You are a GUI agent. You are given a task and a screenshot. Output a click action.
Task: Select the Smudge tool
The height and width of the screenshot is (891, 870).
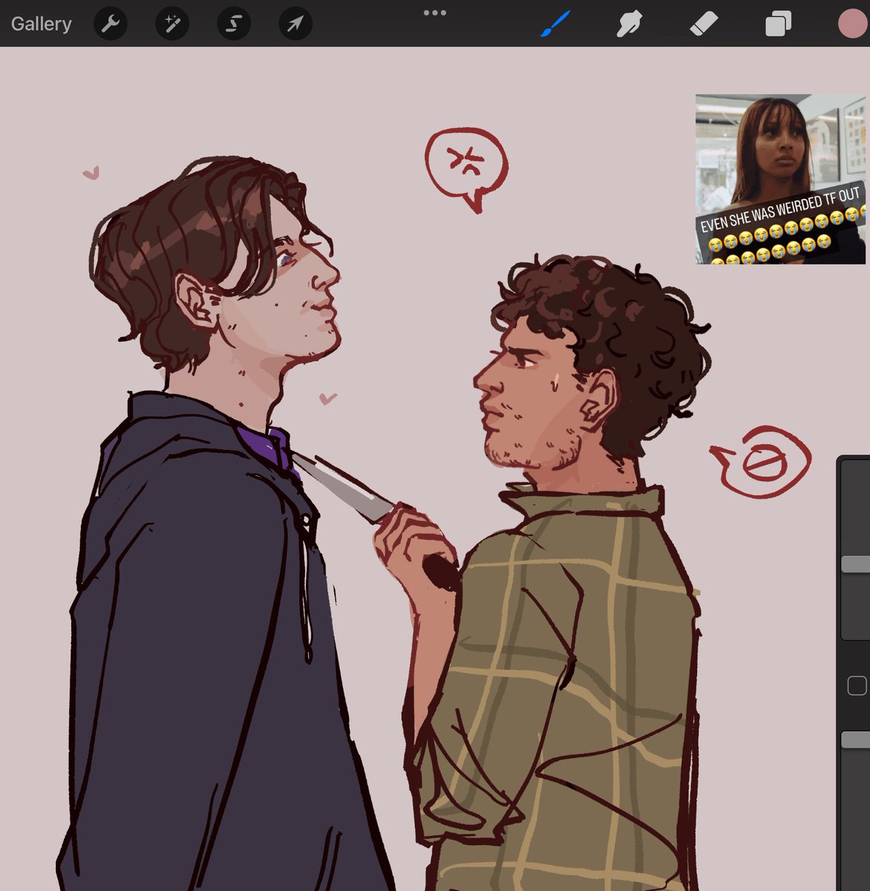pos(629,24)
